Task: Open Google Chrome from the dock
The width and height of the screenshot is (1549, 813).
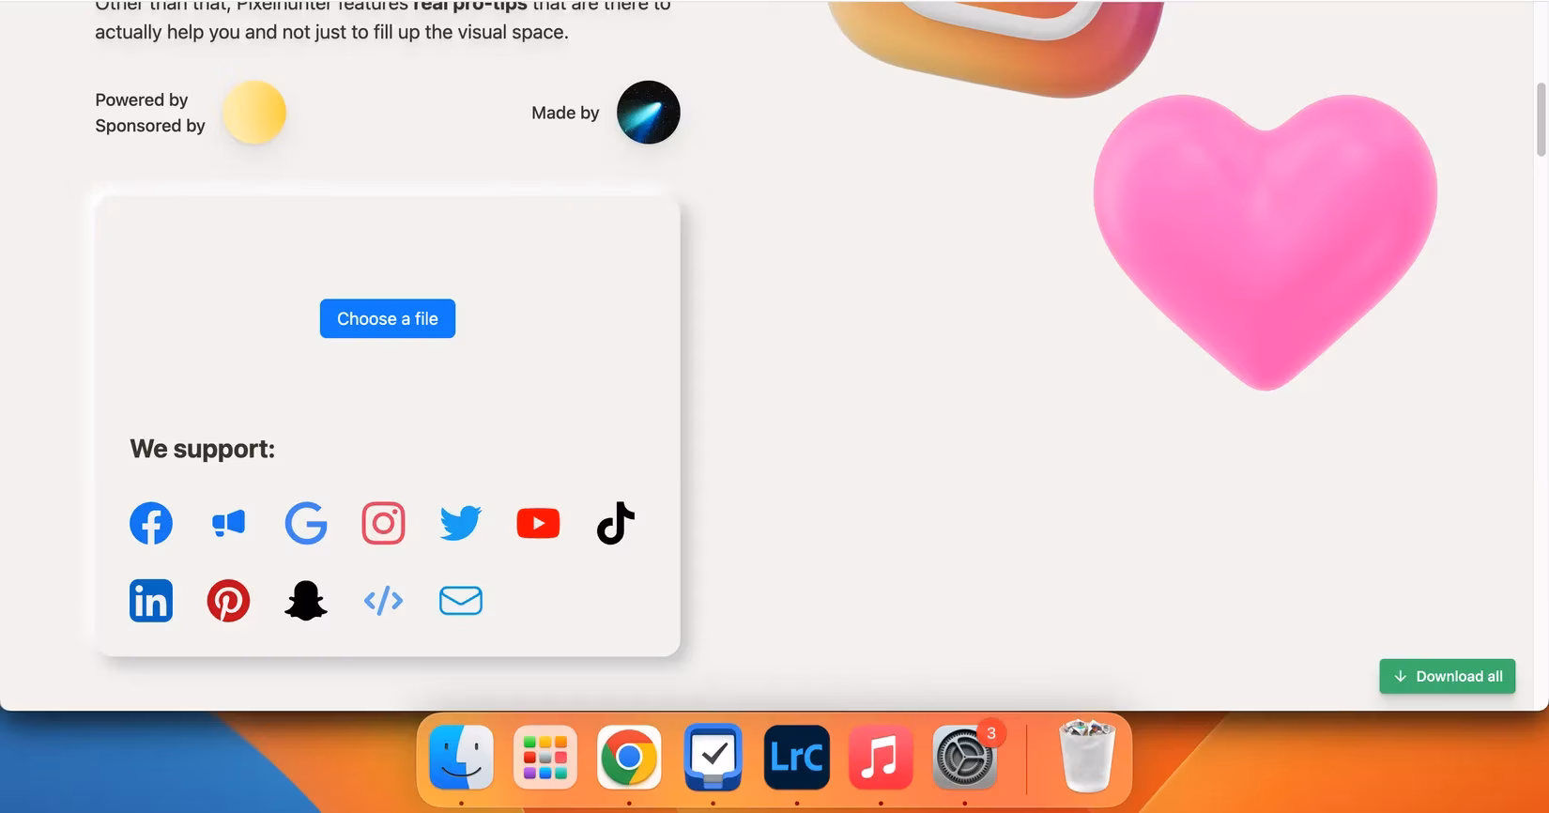Action: (629, 757)
